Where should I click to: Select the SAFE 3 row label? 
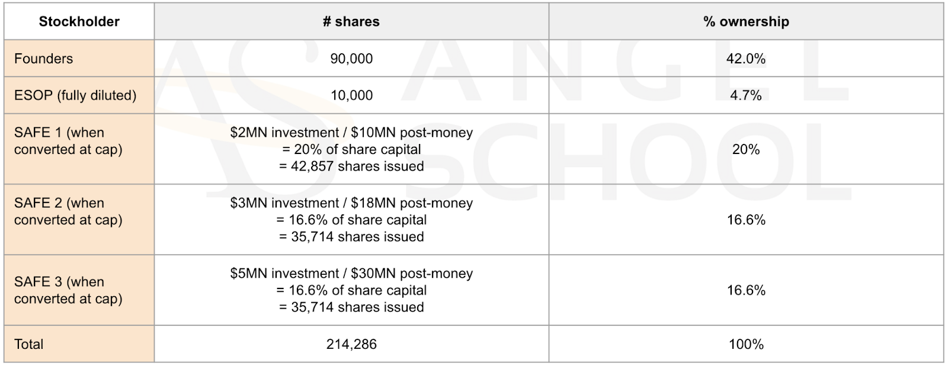[79, 290]
